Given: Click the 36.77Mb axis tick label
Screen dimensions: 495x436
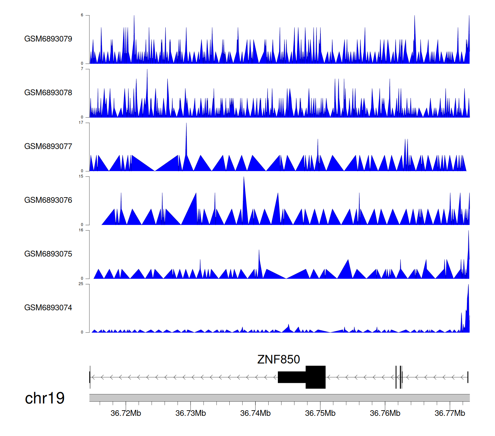Looking at the screenshot, I should coord(449,414).
